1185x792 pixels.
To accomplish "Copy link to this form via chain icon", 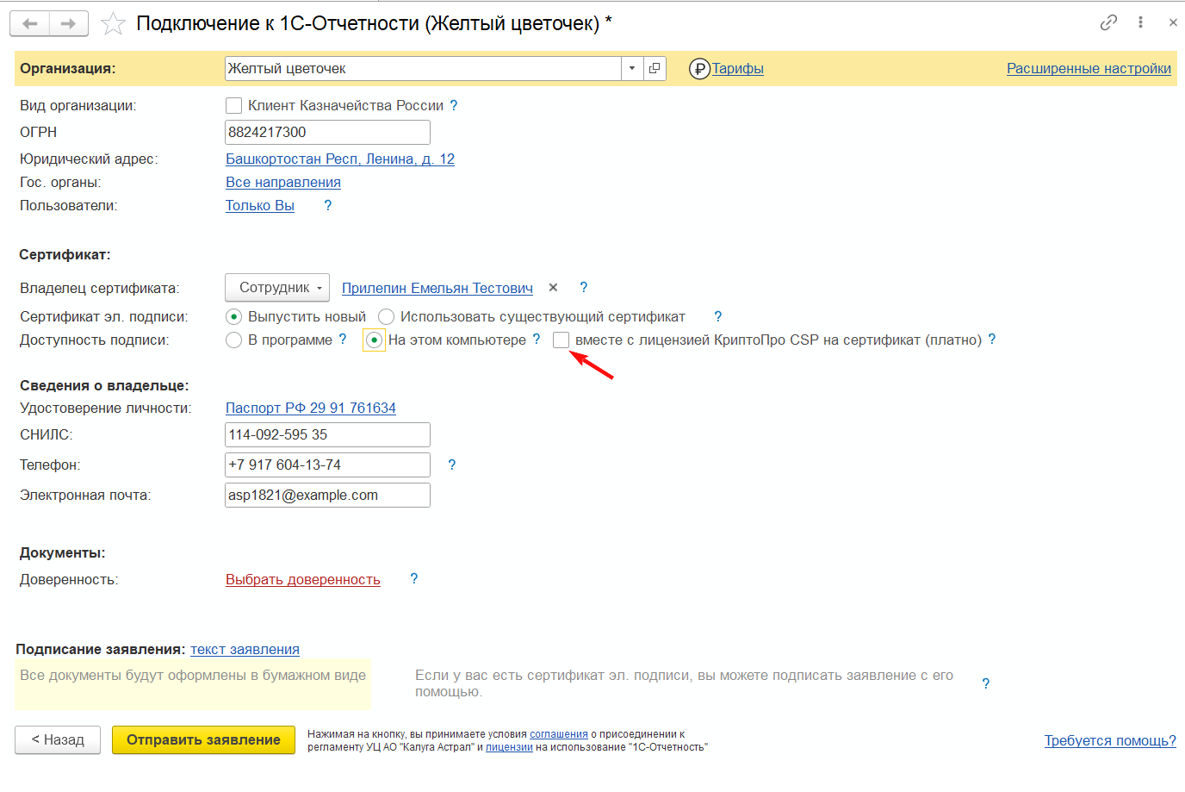I will [1108, 22].
